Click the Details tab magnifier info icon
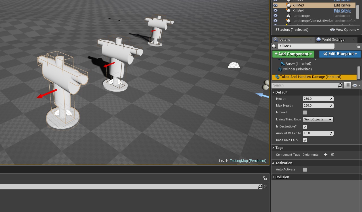 pos(275,40)
